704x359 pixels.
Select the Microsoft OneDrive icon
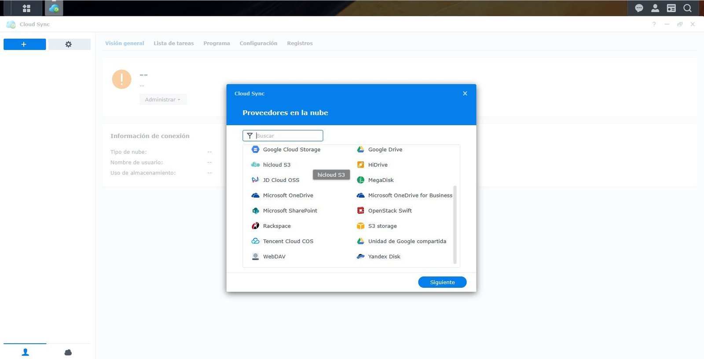pos(255,196)
